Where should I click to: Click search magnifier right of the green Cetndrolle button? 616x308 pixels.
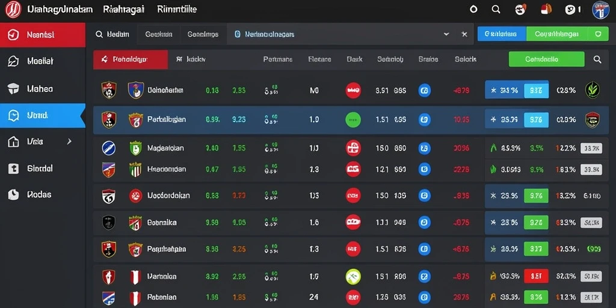597,60
